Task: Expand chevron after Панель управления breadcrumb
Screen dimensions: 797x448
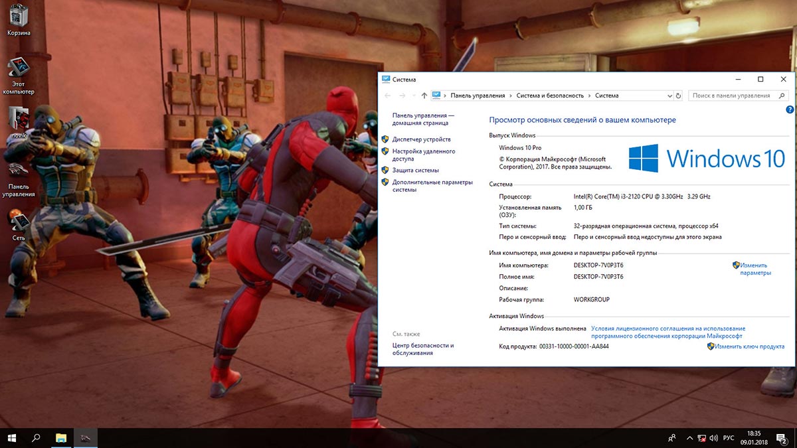Action: coord(511,96)
